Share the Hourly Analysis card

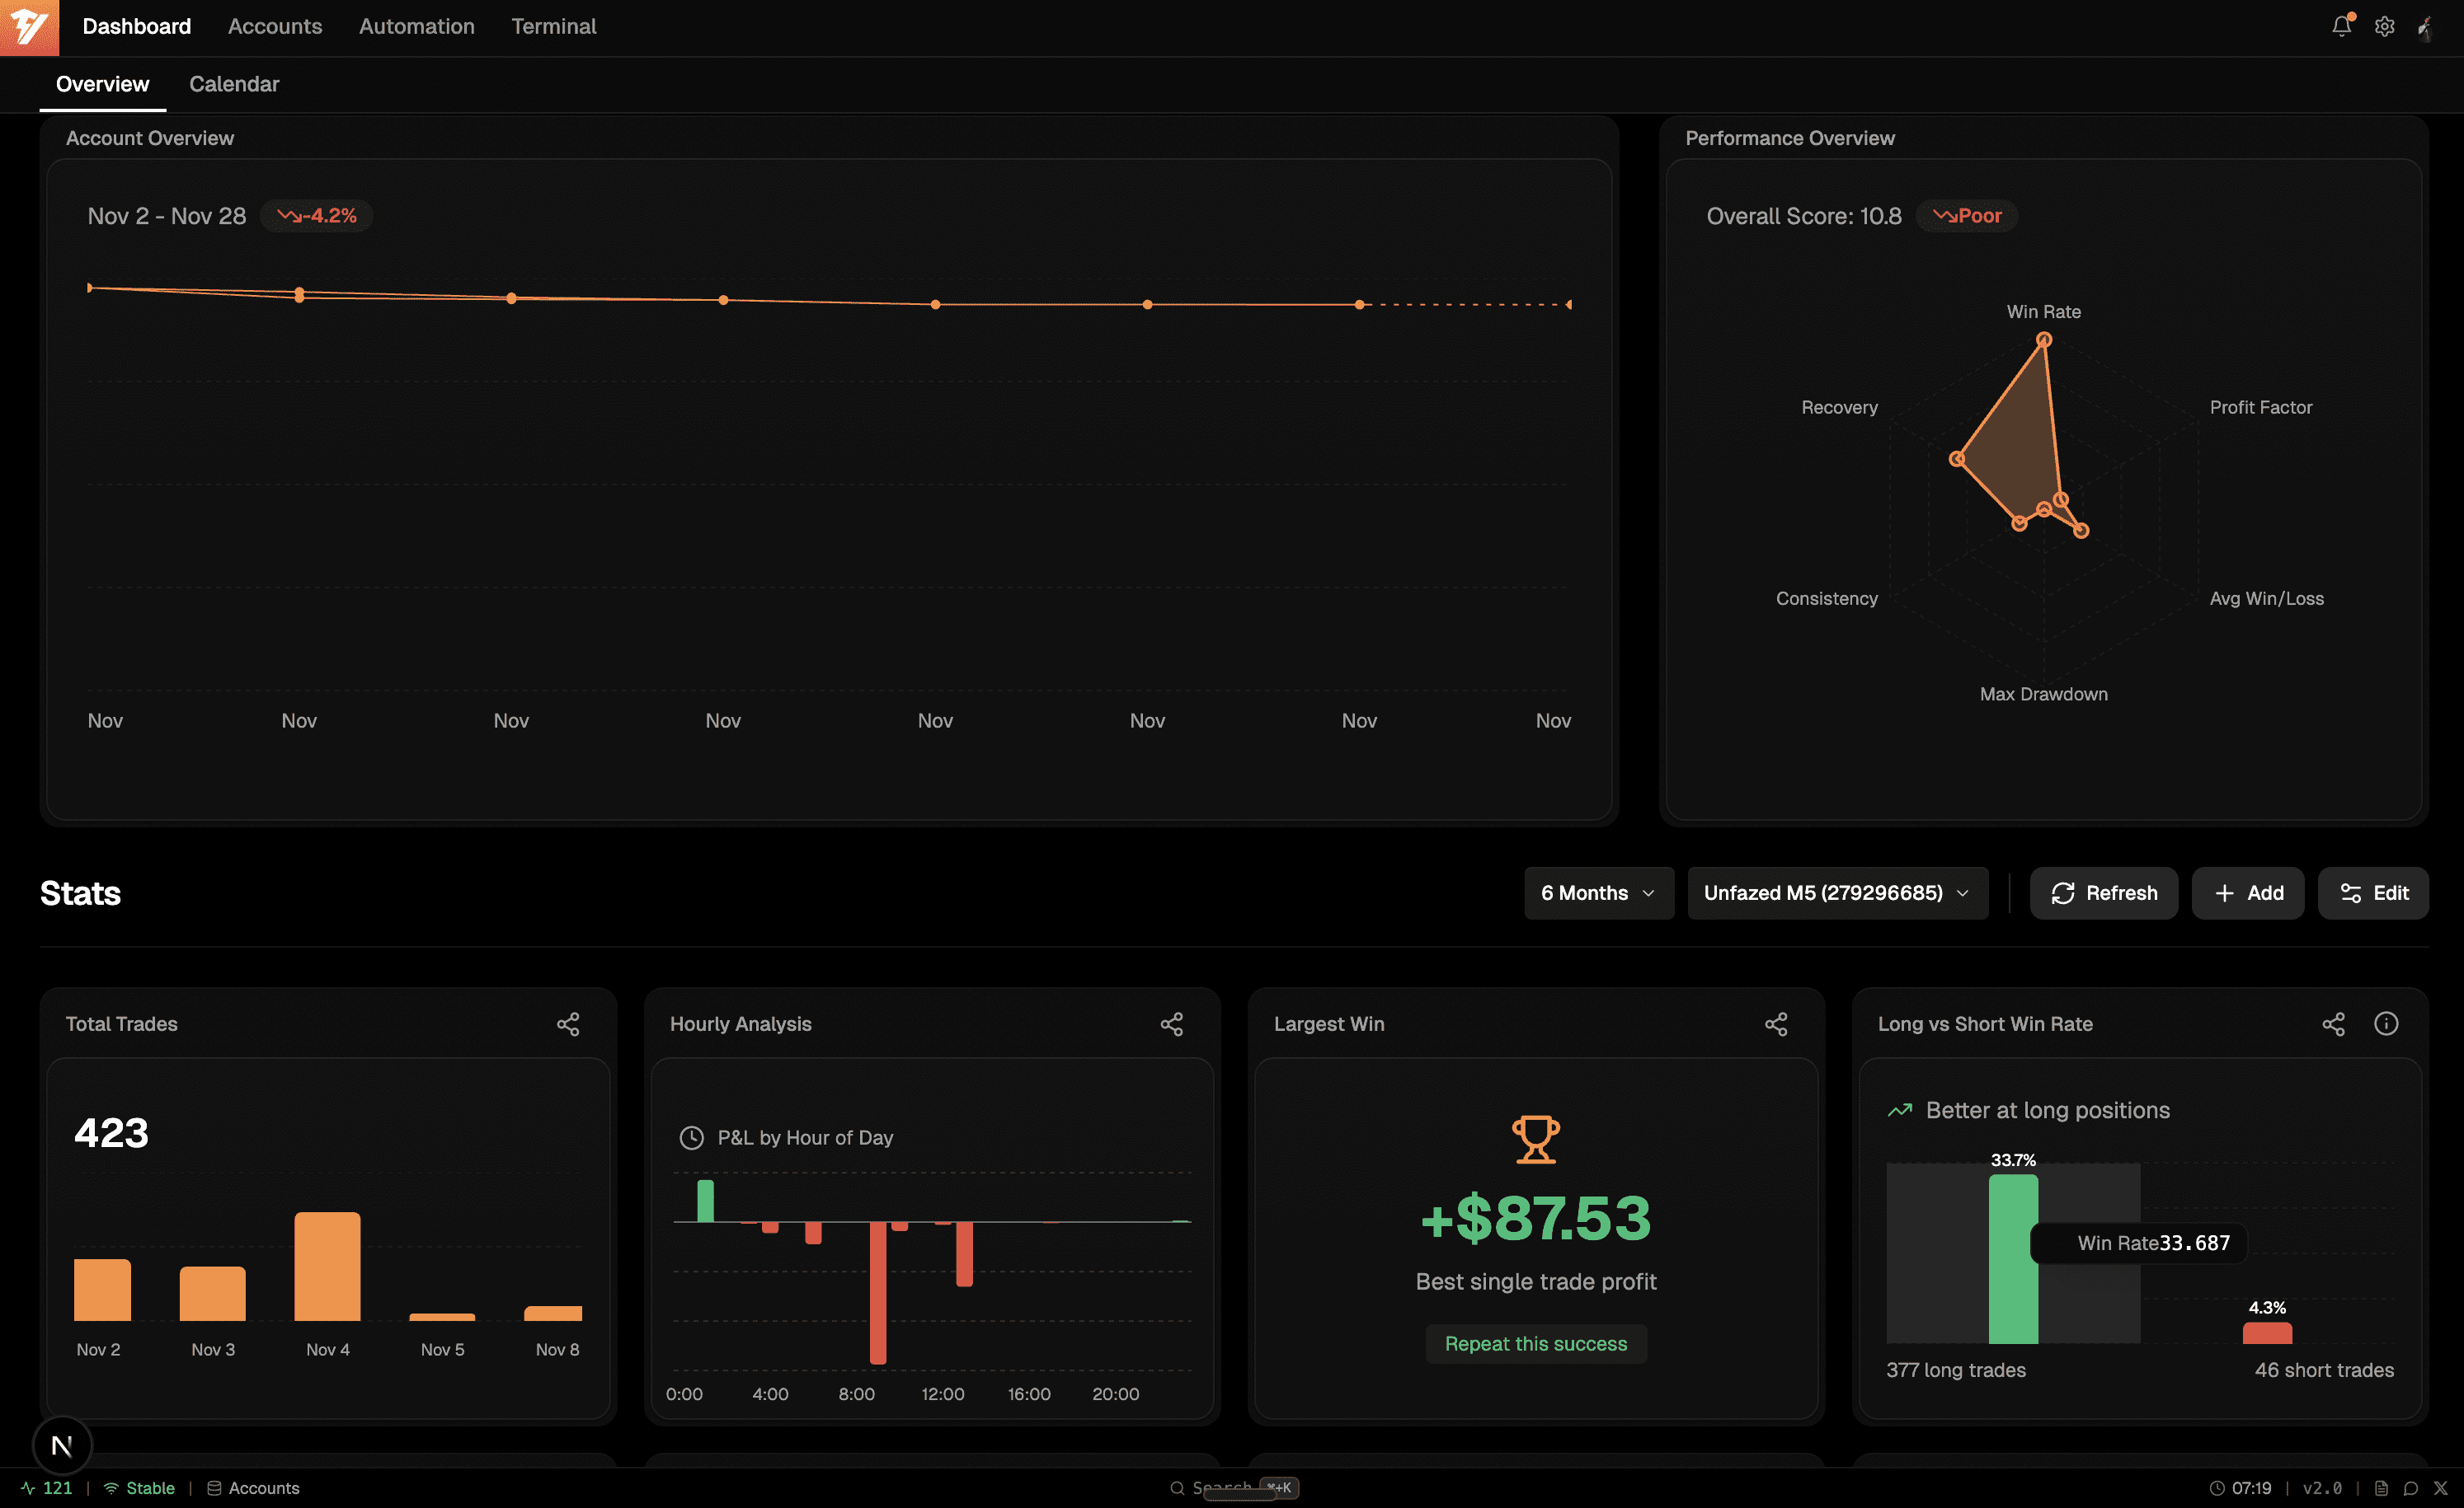[x=1171, y=1023]
